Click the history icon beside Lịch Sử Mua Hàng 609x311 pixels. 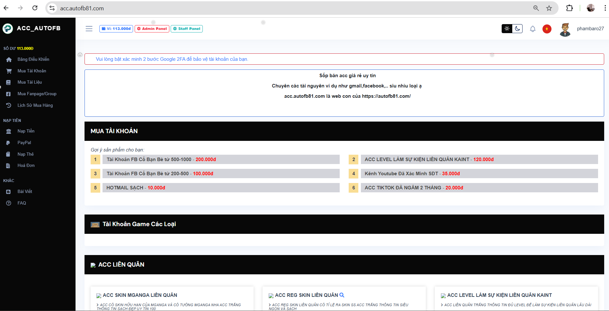9,105
